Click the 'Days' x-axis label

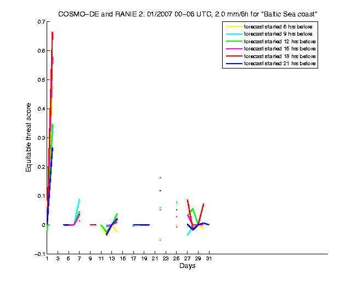(x=187, y=266)
